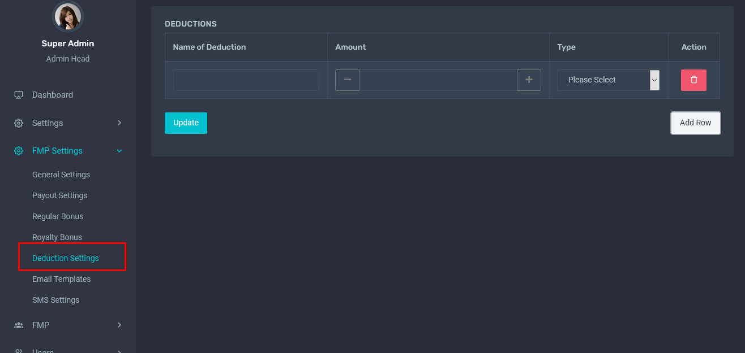Select Regular Bonus menu item
The height and width of the screenshot is (353, 745).
pyautogui.click(x=58, y=216)
